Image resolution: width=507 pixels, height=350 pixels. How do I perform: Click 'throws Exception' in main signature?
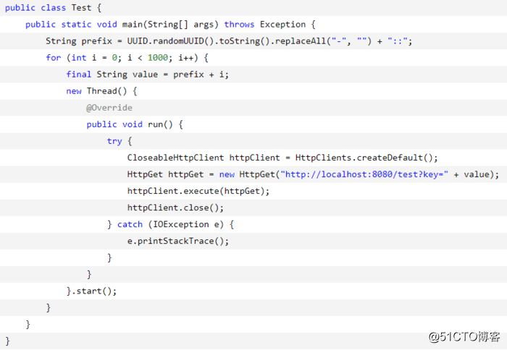[265, 25]
